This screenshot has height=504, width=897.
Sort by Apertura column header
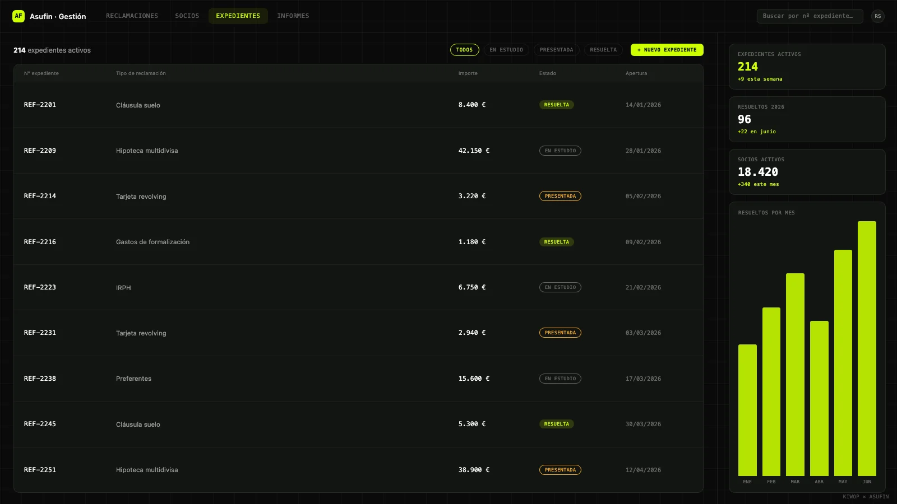pyautogui.click(x=636, y=73)
